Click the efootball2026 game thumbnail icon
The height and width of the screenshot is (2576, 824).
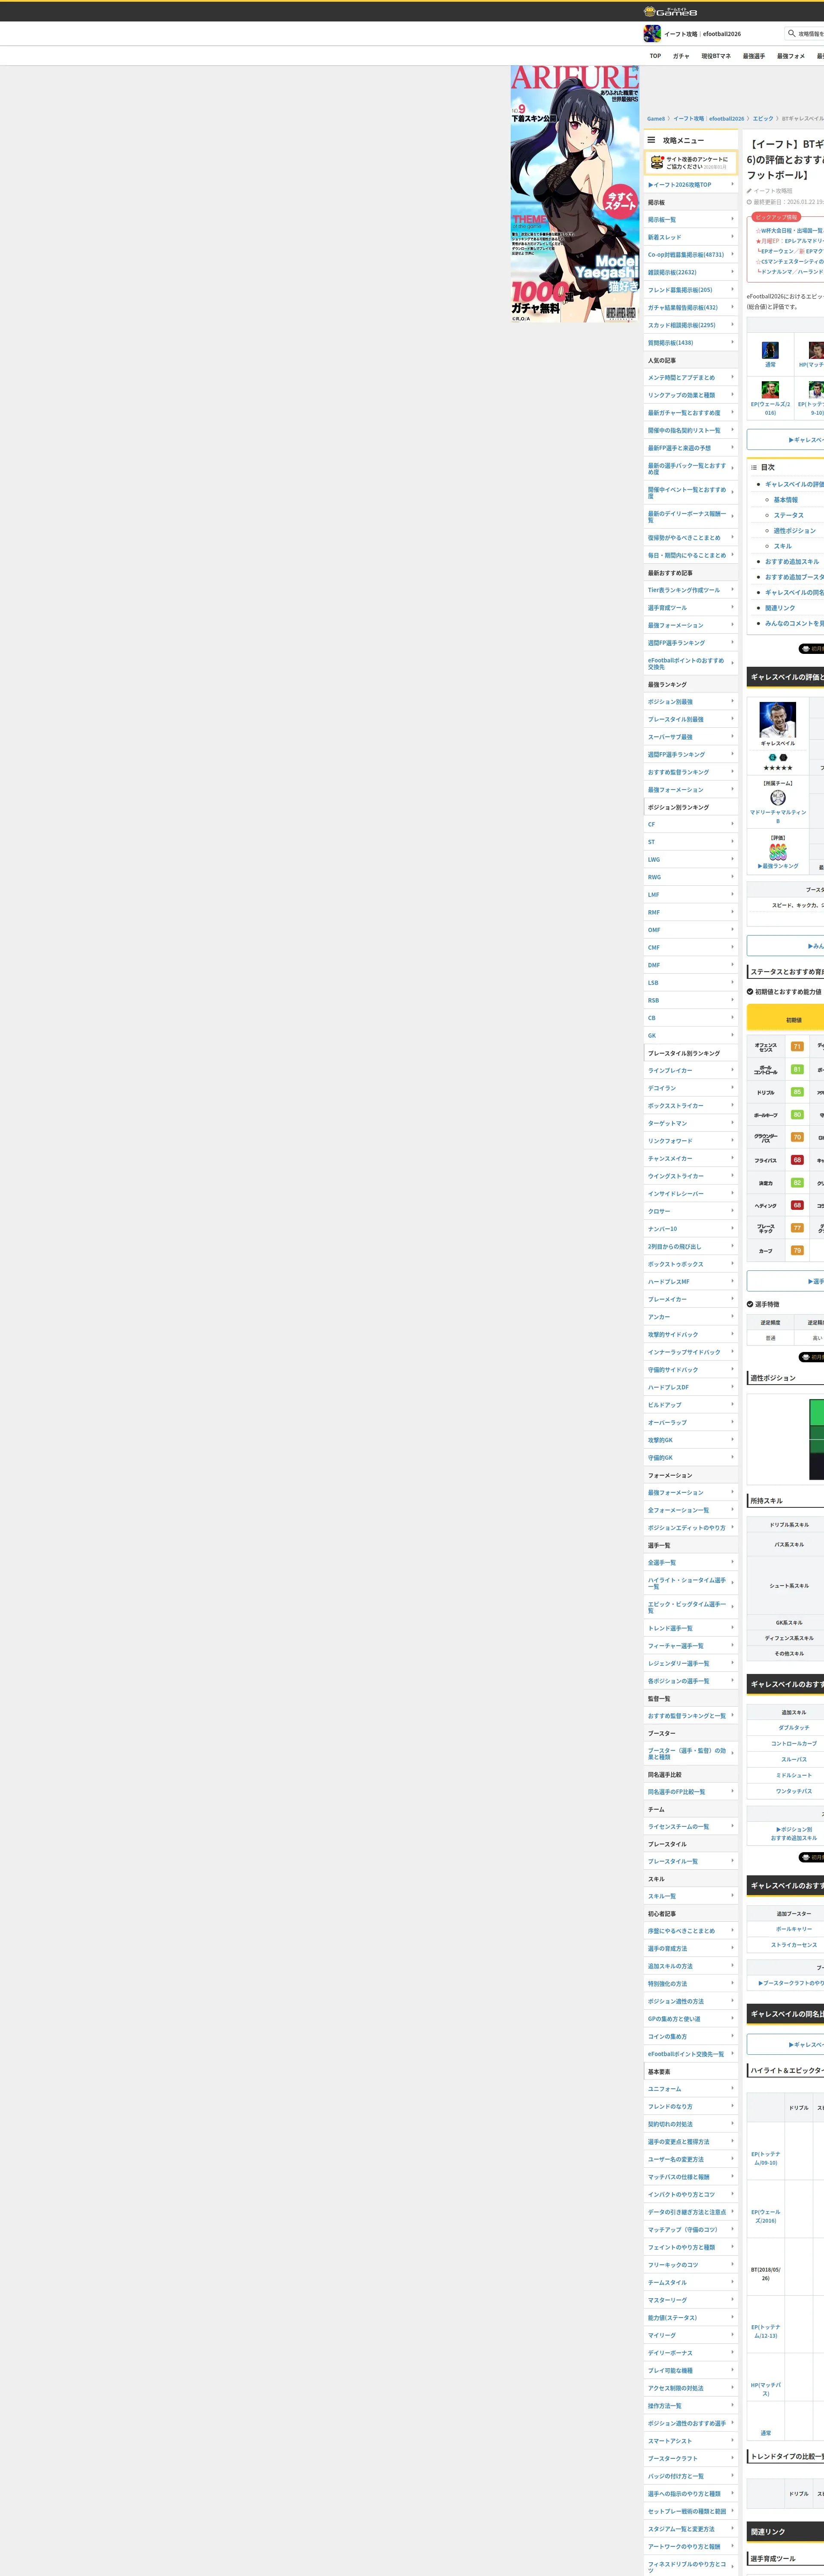click(x=652, y=34)
